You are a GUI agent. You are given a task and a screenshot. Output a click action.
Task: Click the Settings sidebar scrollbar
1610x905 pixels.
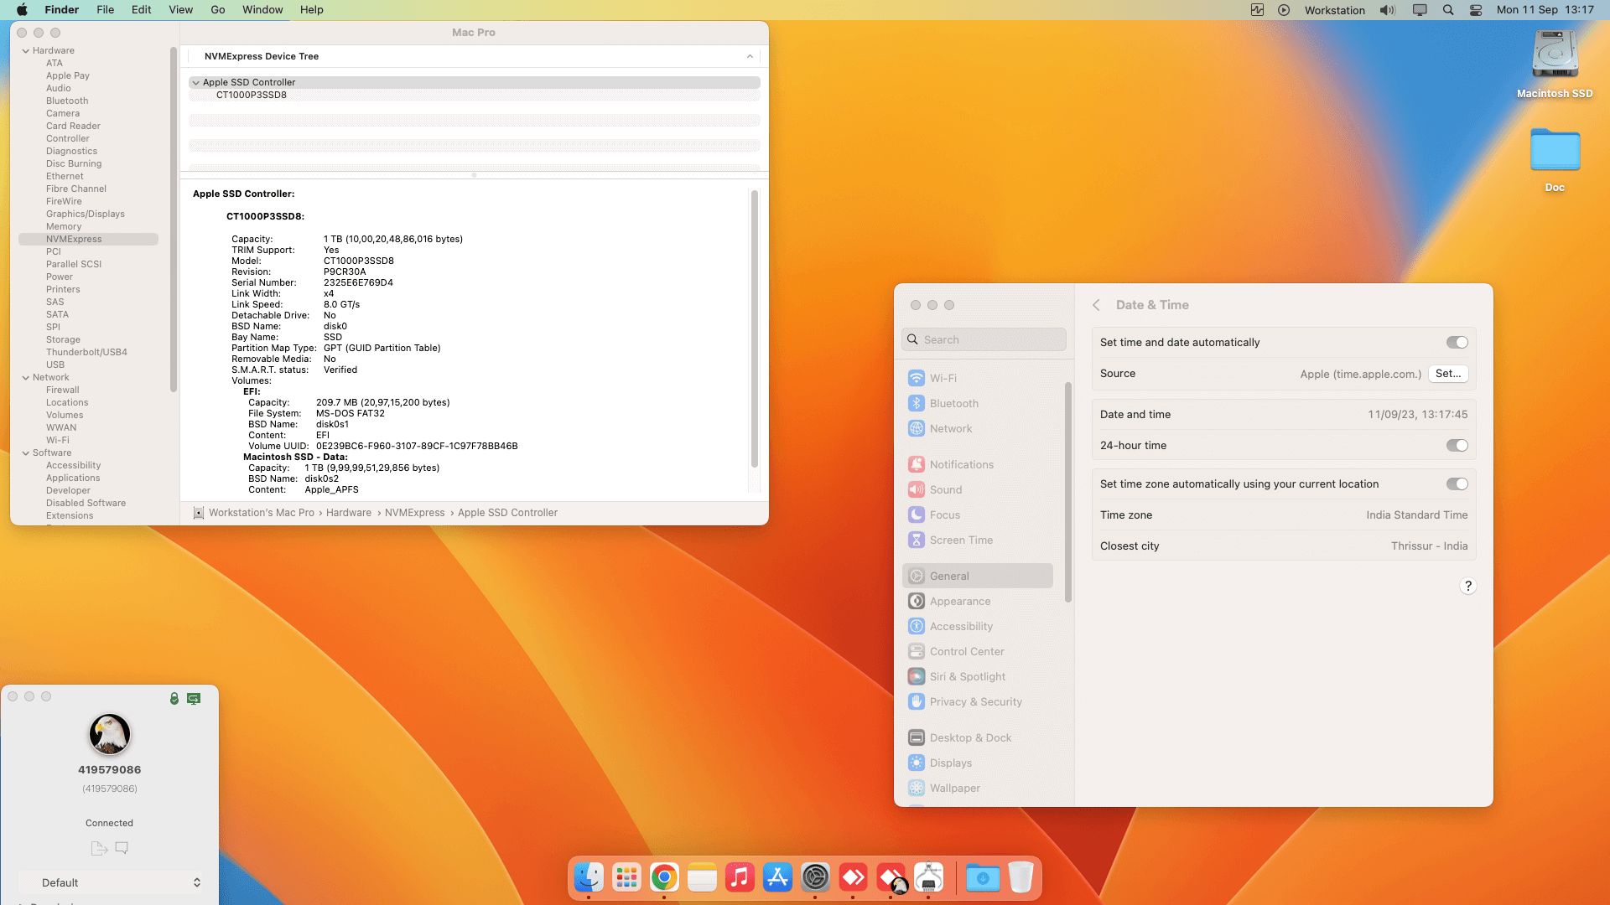pos(1068,491)
